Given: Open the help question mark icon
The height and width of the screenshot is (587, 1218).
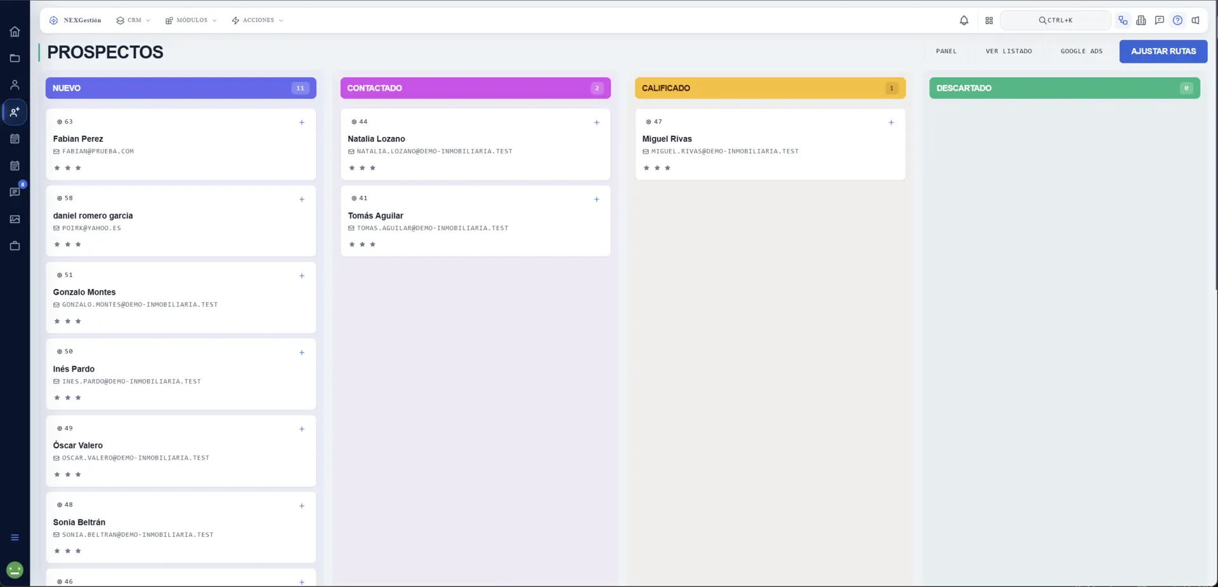Looking at the screenshot, I should coord(1177,20).
